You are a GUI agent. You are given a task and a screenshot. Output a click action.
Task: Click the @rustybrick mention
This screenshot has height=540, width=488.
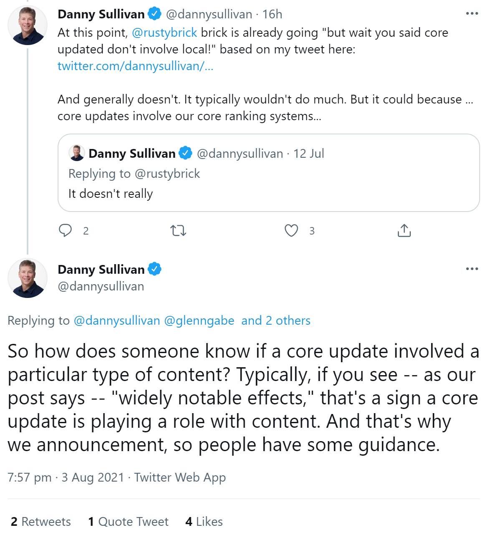(165, 32)
